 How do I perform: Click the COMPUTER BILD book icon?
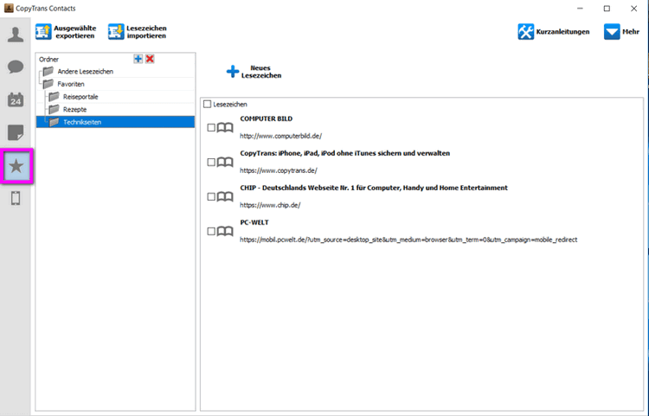click(225, 128)
